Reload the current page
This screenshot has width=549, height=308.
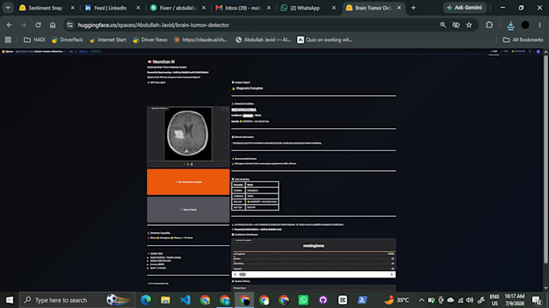point(38,25)
